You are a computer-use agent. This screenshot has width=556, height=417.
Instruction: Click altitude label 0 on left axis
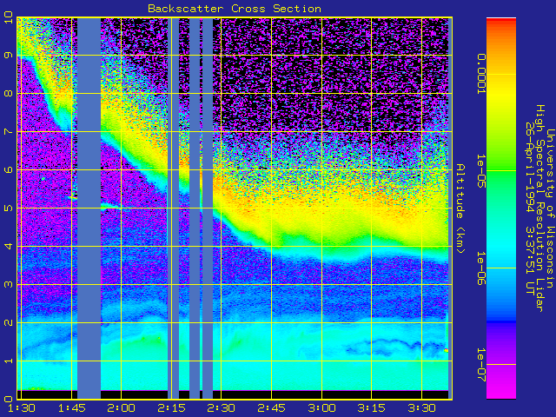pos(9,399)
